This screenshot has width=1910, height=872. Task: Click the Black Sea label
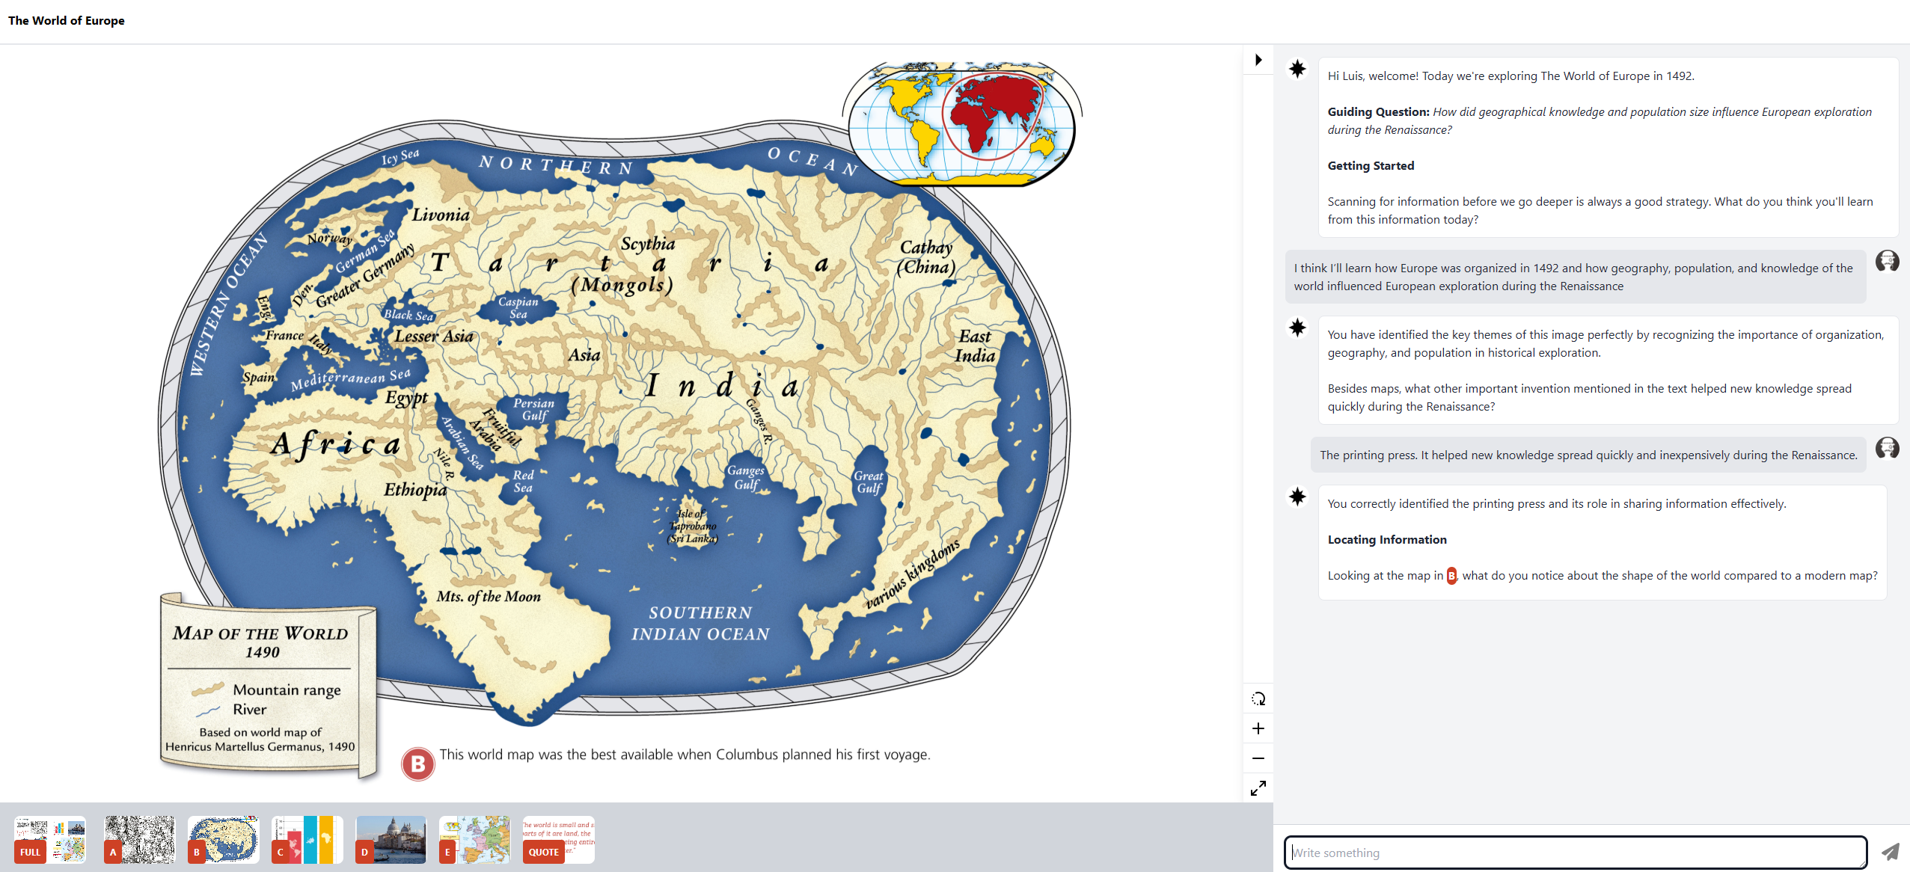[408, 315]
